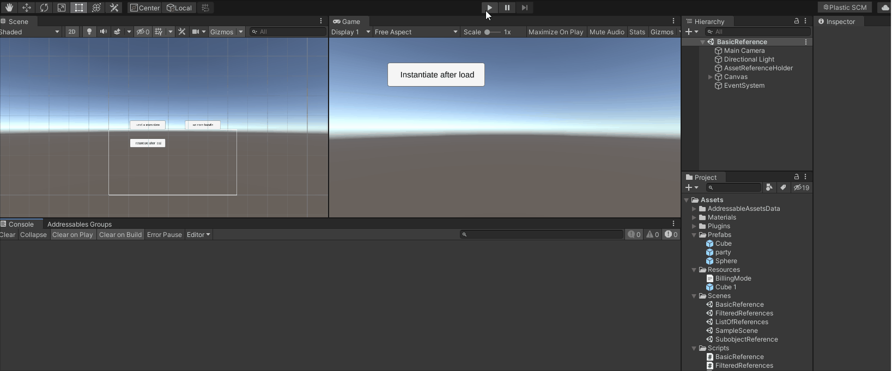The width and height of the screenshot is (892, 371).
Task: Open Scene Gizmos dropdown arrow
Action: pyautogui.click(x=241, y=32)
